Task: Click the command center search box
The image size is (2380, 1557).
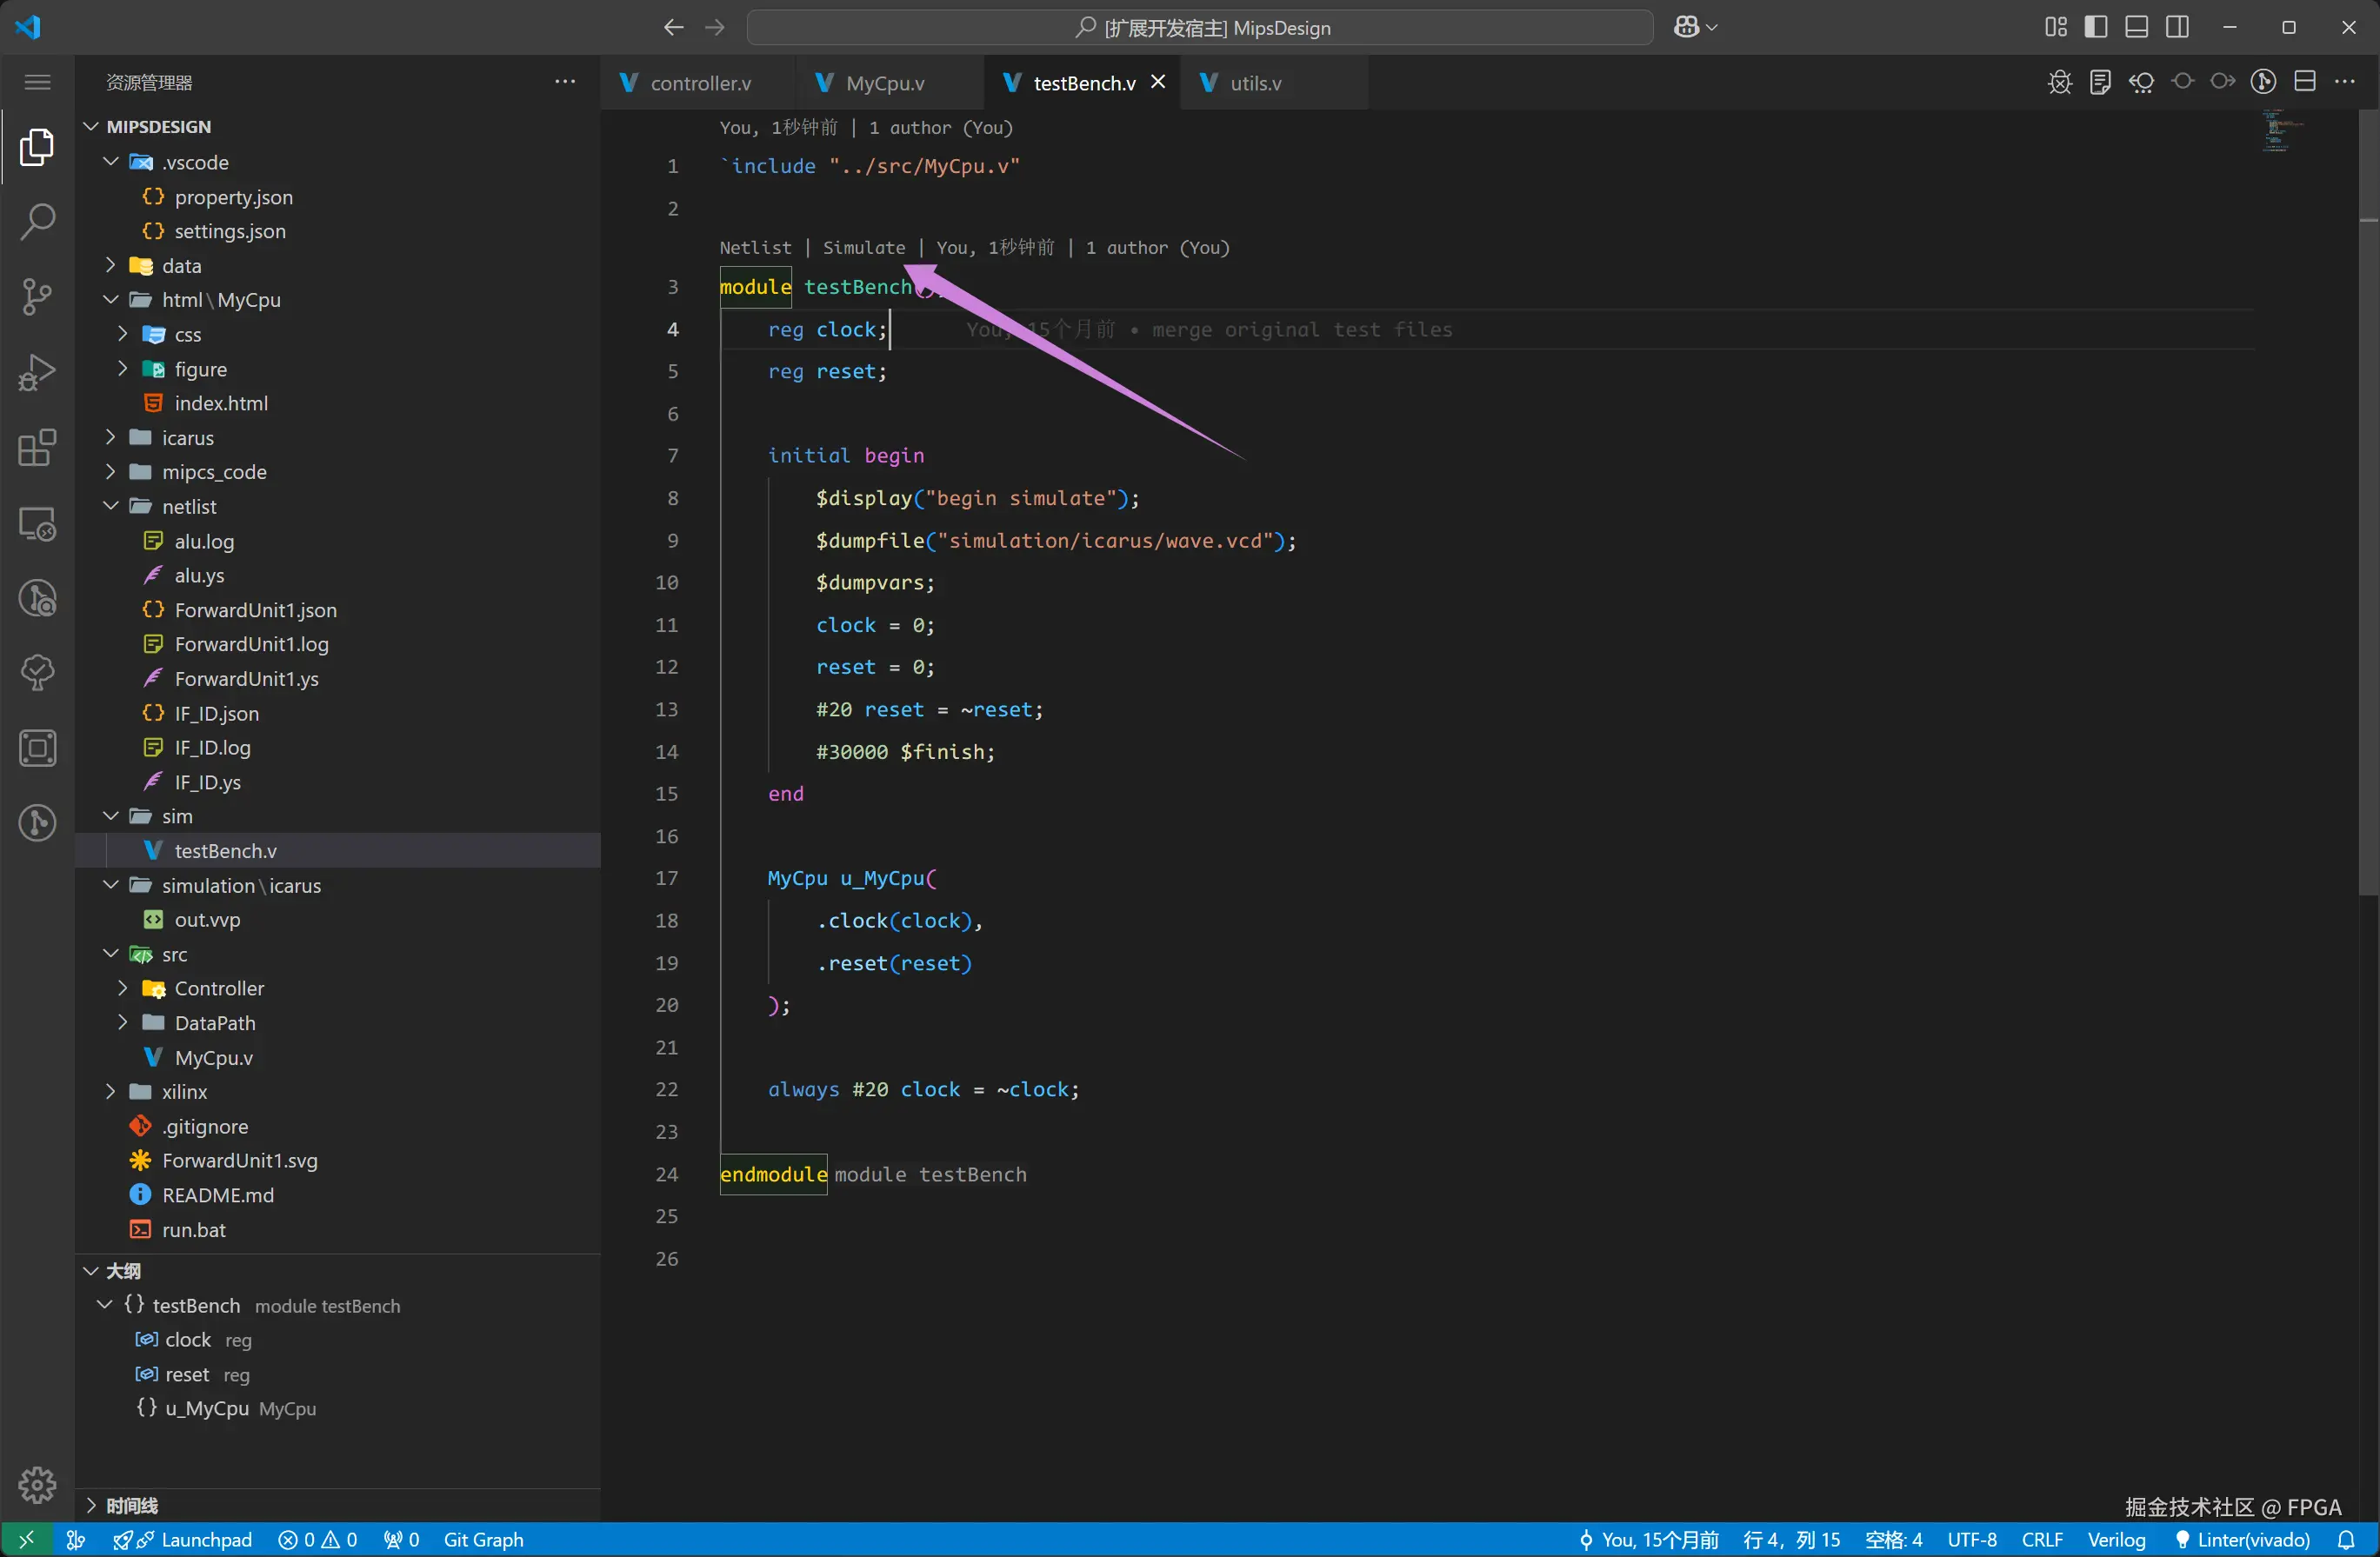Action: (x=1200, y=27)
